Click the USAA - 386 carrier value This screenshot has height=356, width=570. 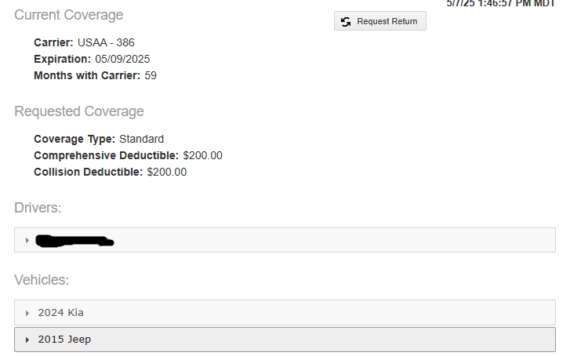[106, 42]
